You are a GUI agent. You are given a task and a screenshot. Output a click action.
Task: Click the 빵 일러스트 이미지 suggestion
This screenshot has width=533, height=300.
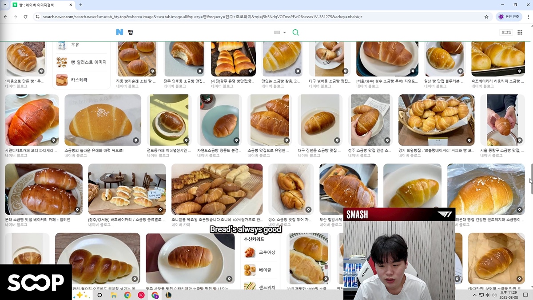point(88,62)
